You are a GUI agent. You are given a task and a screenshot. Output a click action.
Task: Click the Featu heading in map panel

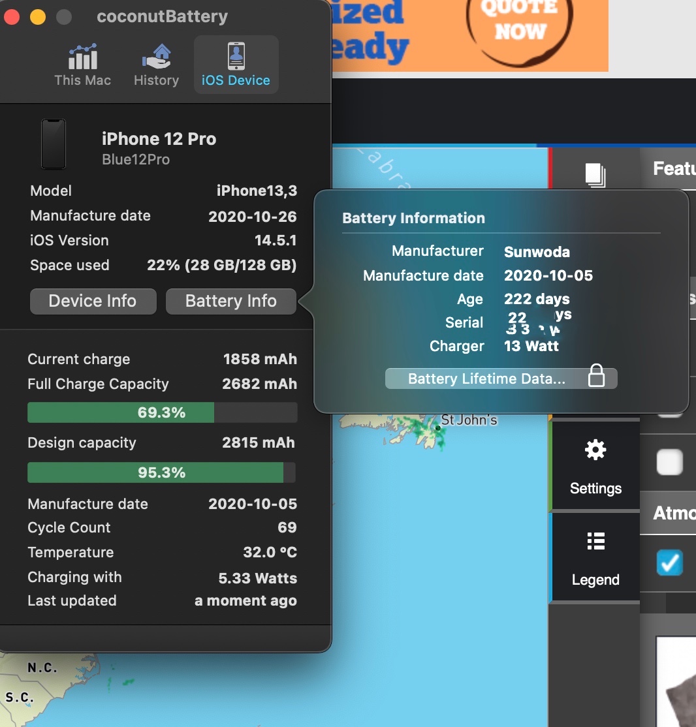coord(674,168)
